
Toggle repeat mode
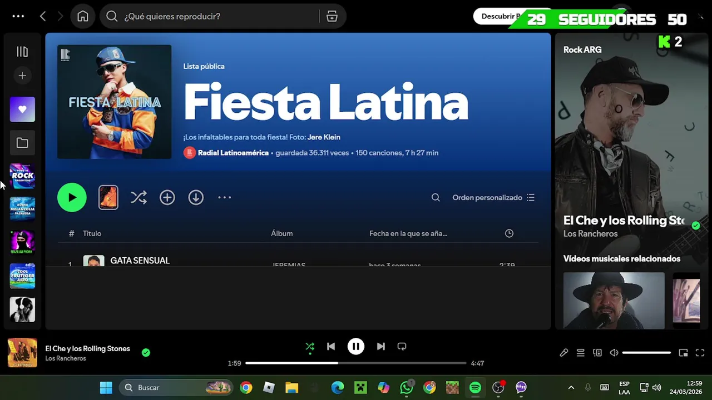pyautogui.click(x=402, y=347)
